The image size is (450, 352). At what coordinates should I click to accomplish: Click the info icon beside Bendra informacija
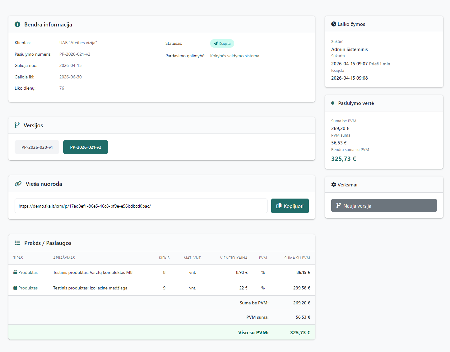pos(17,25)
